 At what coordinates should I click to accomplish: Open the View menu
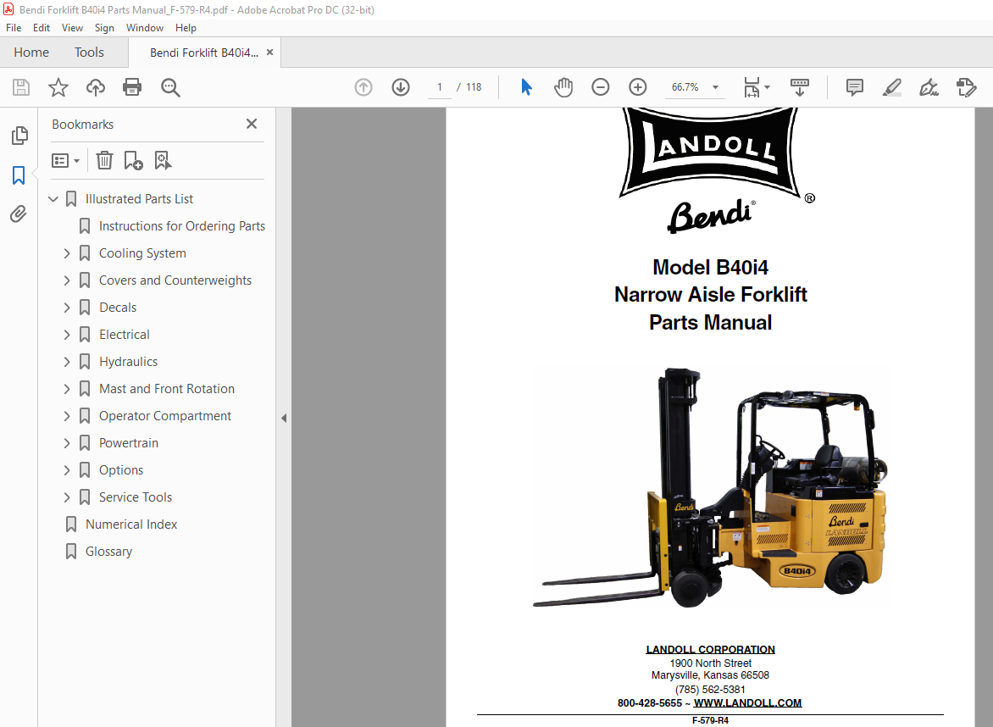pos(72,28)
